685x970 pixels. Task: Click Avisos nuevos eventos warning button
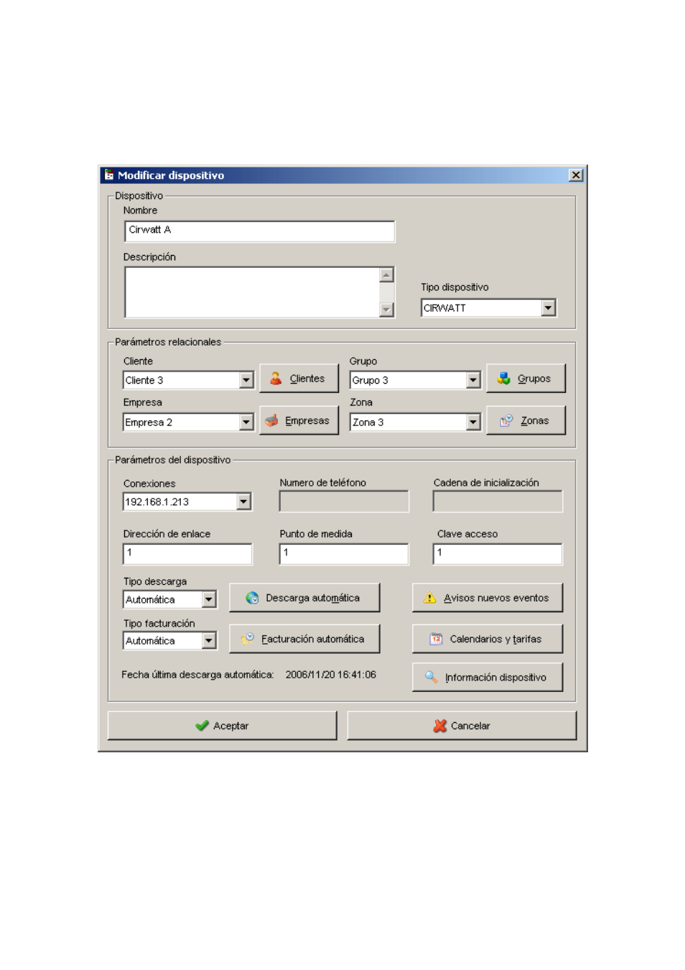(x=487, y=598)
